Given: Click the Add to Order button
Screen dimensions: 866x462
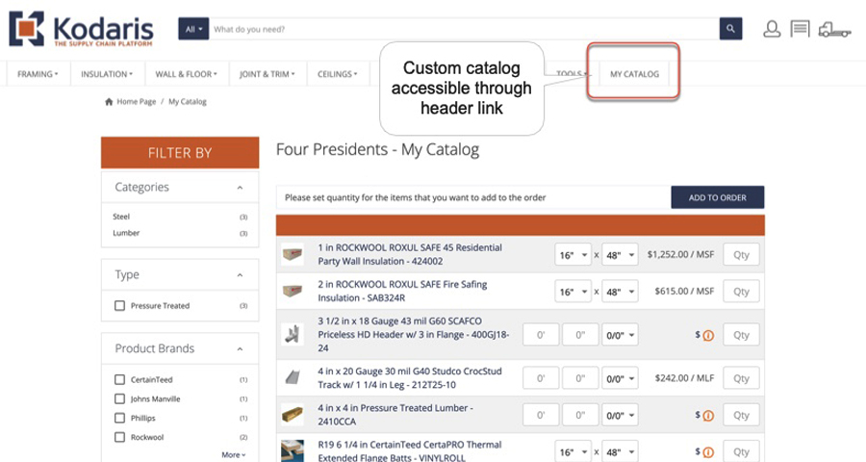Looking at the screenshot, I should pyautogui.click(x=718, y=197).
